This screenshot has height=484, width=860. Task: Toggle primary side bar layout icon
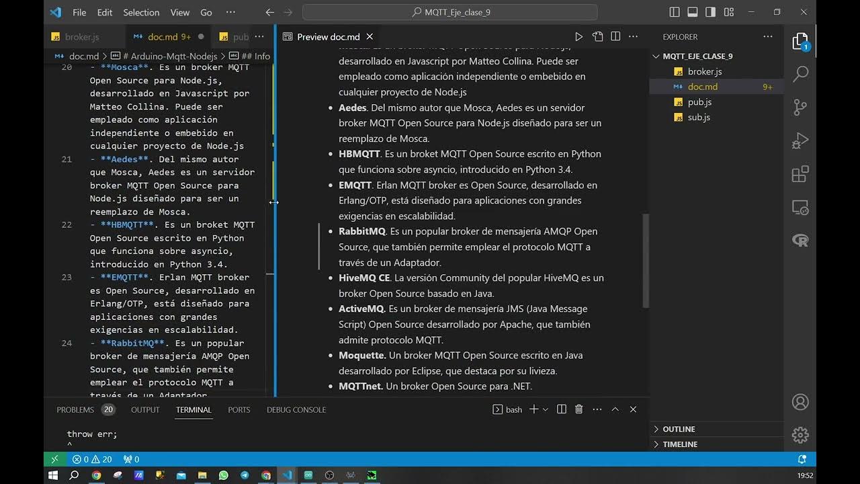675,12
